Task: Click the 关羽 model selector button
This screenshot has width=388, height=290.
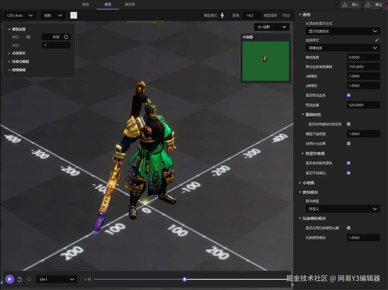Action: [x=56, y=37]
